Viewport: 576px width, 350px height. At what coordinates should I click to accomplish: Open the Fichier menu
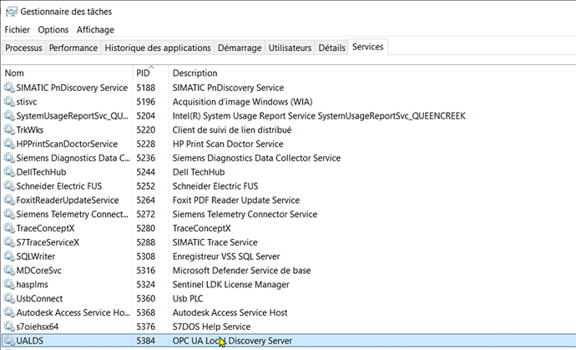click(x=18, y=30)
